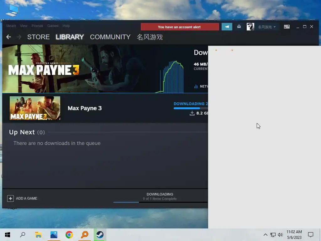Click 'There are no downloads in the queue'
This screenshot has width=321, height=241.
tap(57, 143)
